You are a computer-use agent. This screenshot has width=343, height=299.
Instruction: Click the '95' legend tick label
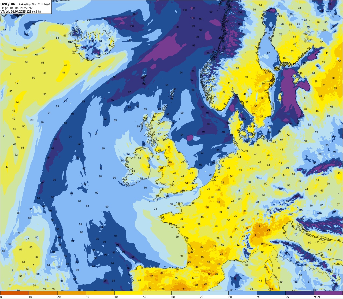pos(287,297)
